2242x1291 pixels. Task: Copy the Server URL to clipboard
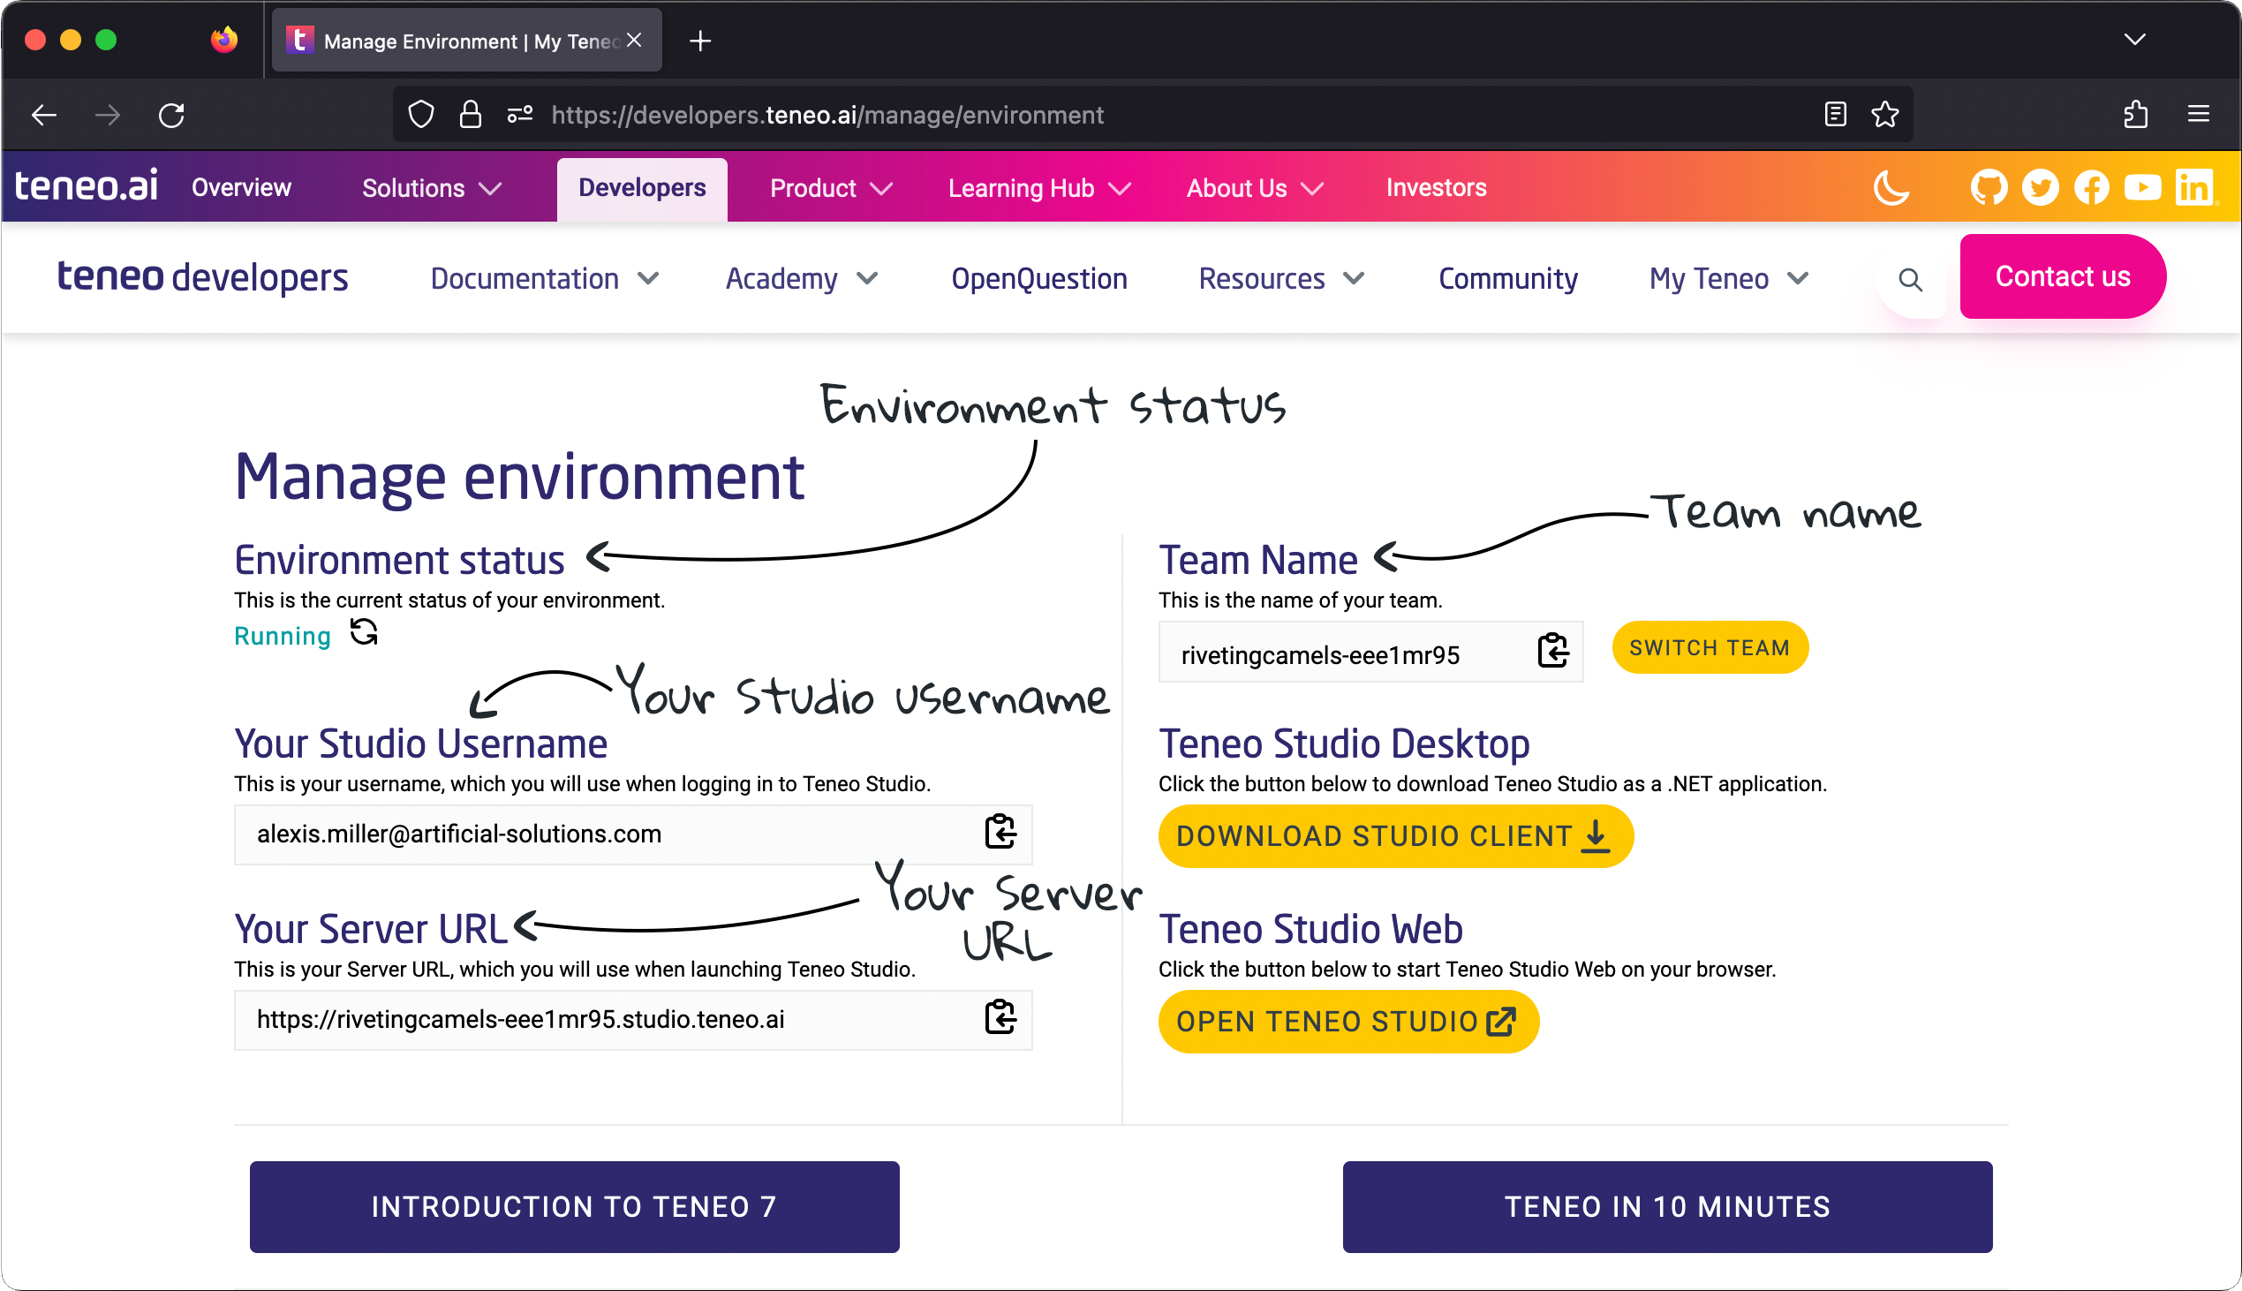1000,1018
